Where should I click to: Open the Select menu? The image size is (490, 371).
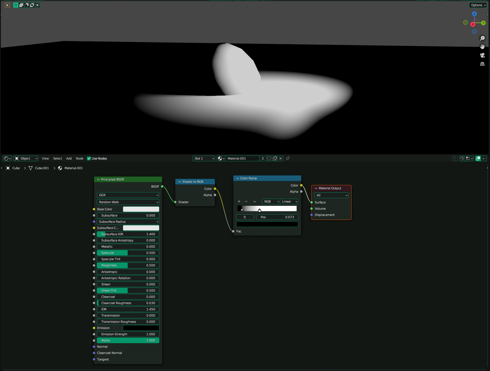click(57, 158)
